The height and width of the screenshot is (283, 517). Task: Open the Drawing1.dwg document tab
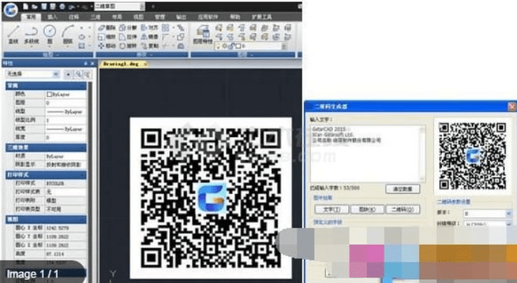[x=122, y=63]
